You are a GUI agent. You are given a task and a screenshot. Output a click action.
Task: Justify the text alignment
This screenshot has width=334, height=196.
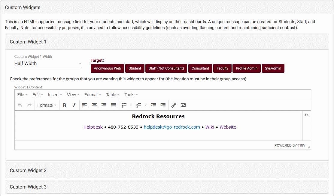[x=114, y=105]
